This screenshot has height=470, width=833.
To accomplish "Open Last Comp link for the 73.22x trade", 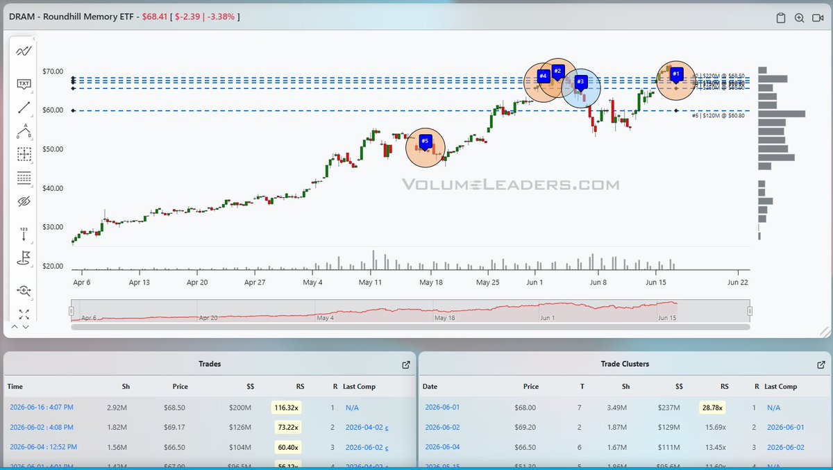I will point(366,427).
